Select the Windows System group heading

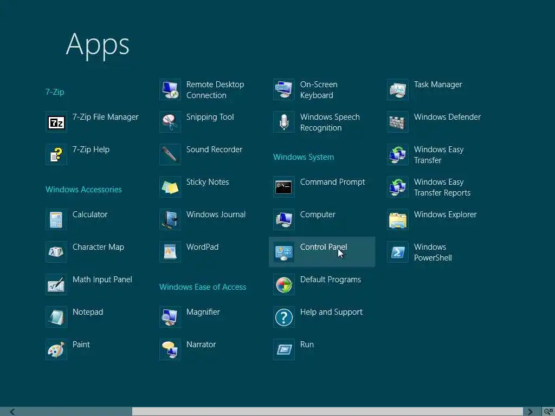point(304,157)
